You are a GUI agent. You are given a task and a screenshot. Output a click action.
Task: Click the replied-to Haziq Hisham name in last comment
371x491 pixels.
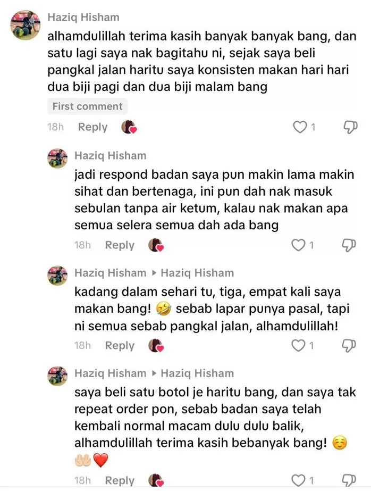197,373
